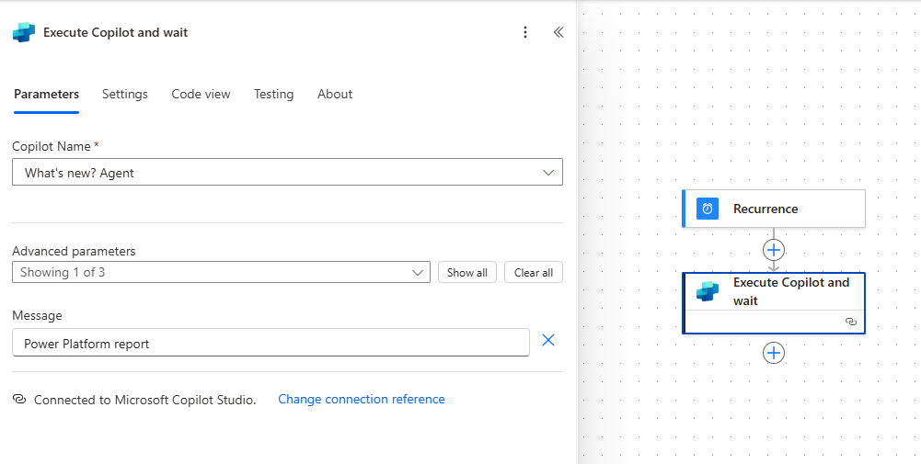Open the Code view tab
This screenshot has width=921, height=464.
point(201,94)
